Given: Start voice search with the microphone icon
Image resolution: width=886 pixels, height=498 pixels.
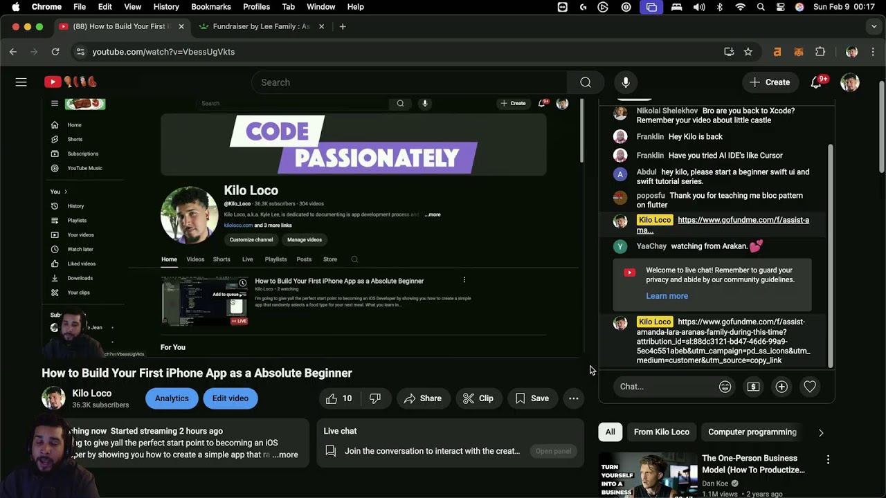Looking at the screenshot, I should tap(626, 82).
